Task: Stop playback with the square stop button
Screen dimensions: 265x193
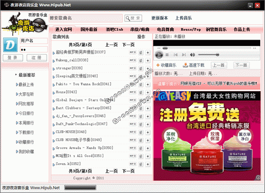Action: [167, 55]
